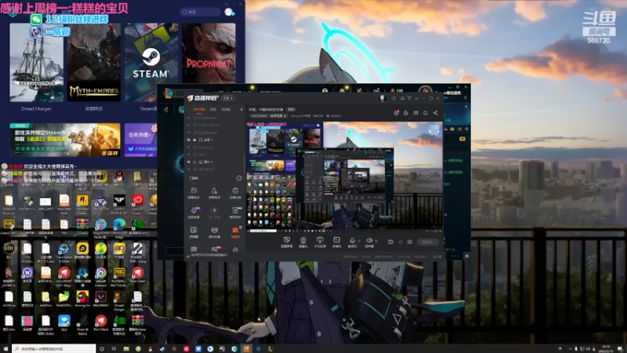The height and width of the screenshot is (353, 627).
Task: Edit the VALORANT category with the pencil icon
Action: [x=285, y=115]
